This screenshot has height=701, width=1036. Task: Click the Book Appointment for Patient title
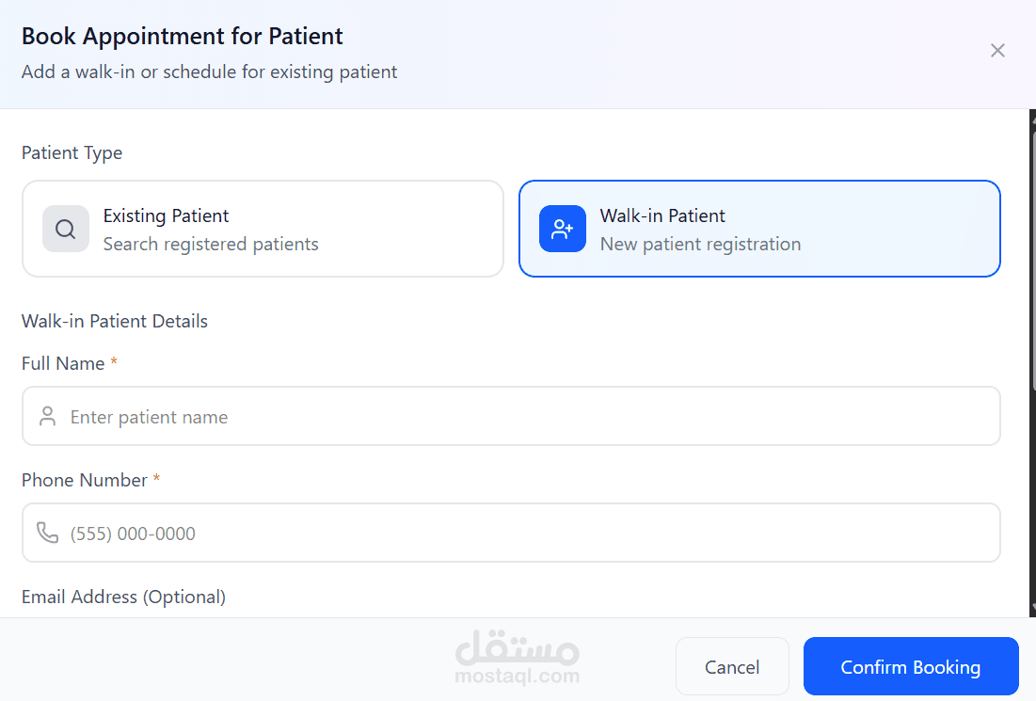(183, 37)
